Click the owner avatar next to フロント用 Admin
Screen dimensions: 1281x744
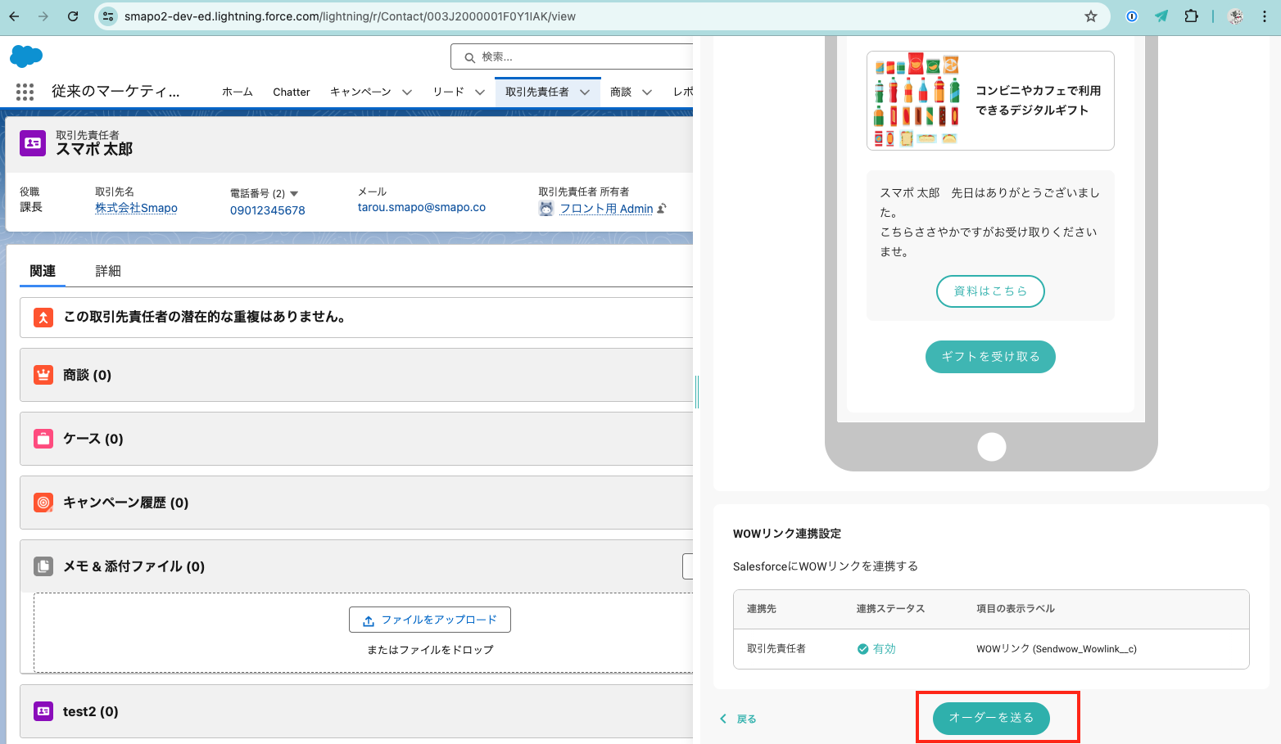[x=546, y=209]
